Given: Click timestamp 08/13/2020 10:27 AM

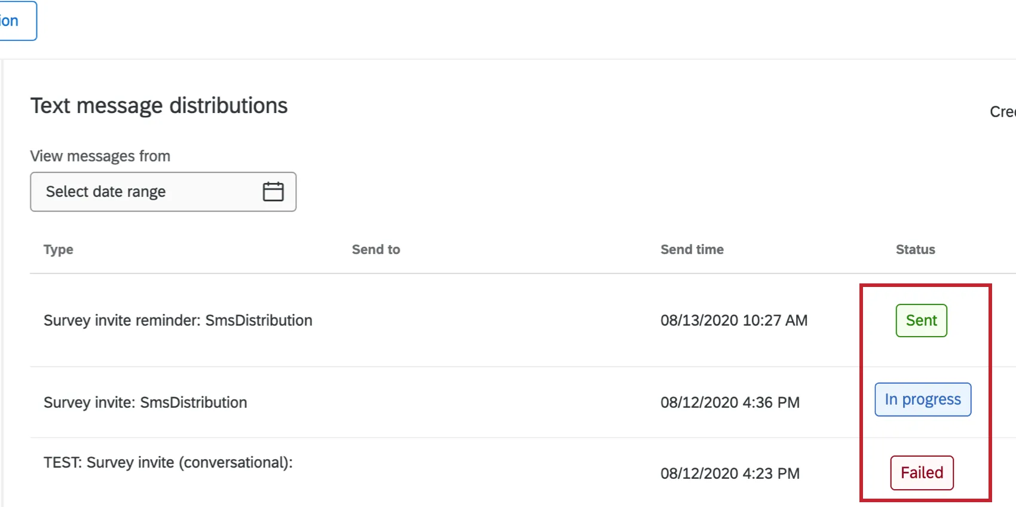Looking at the screenshot, I should click(734, 320).
